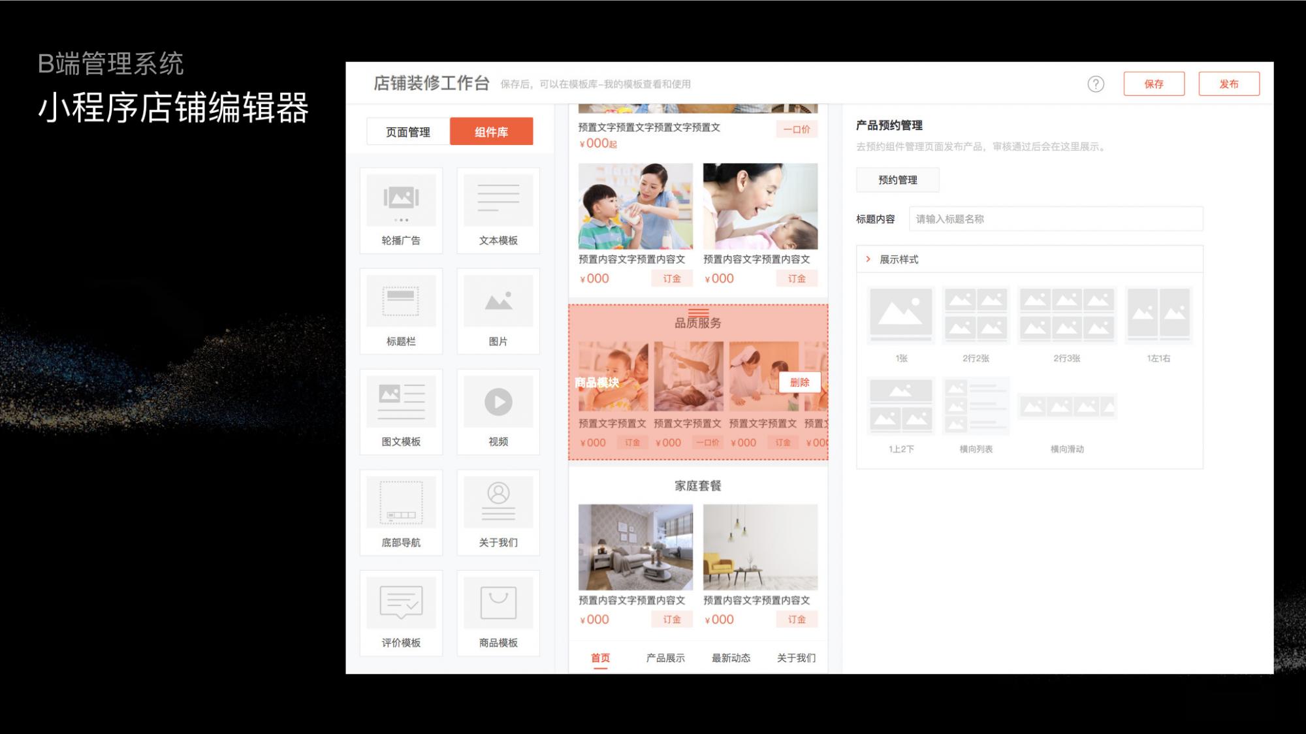Add the 评价模板 review template component
The width and height of the screenshot is (1306, 734).
tap(401, 613)
